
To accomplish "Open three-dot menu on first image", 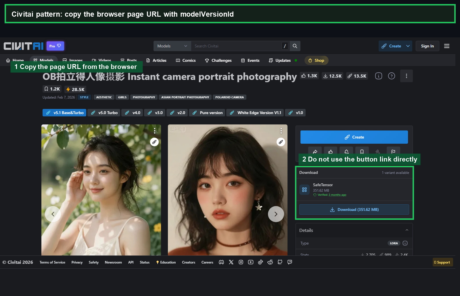I will [x=155, y=131].
